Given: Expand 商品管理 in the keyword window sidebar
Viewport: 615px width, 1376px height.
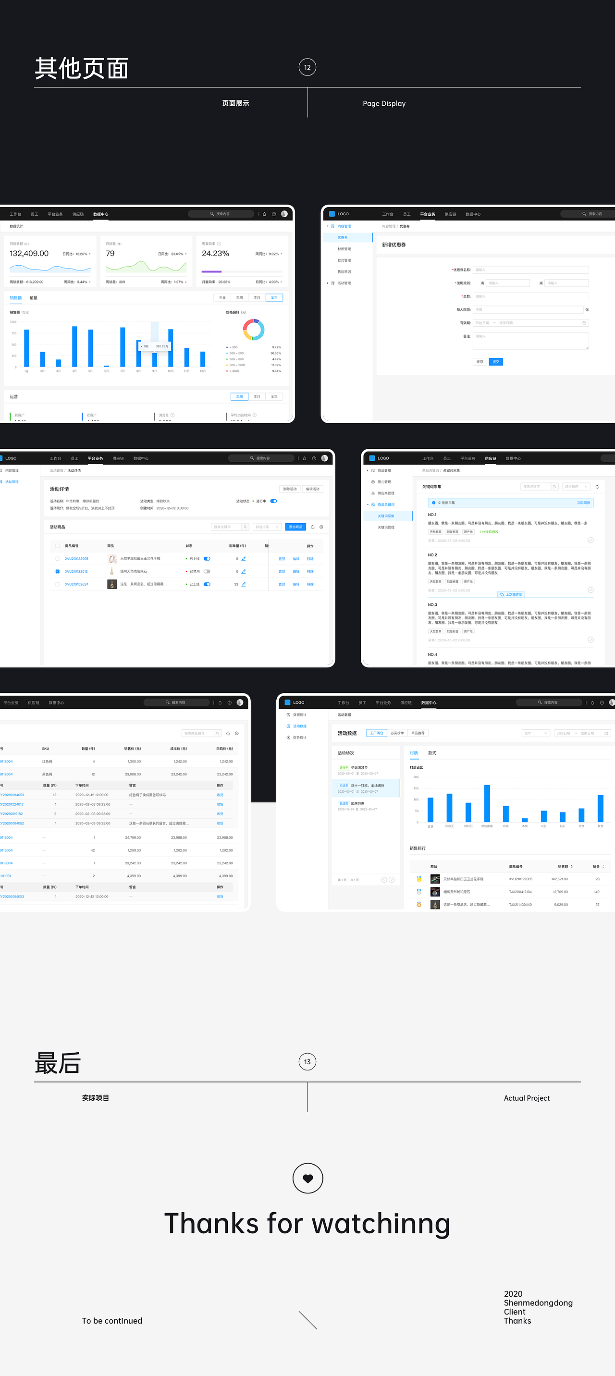Looking at the screenshot, I should coord(368,470).
